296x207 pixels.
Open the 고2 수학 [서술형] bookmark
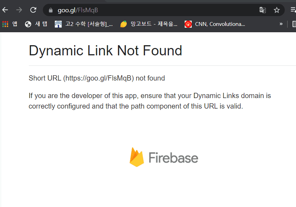(84, 24)
